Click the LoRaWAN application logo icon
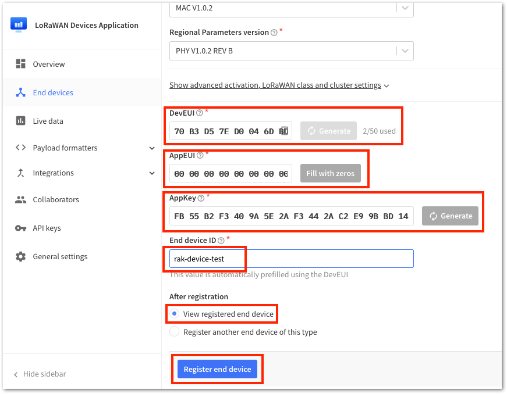Screen dimensions: 507x394 [19, 25]
